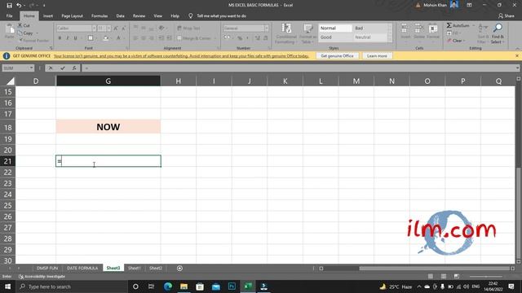Open Conditional Formatting menu
522x293 pixels.
pyautogui.click(x=286, y=33)
